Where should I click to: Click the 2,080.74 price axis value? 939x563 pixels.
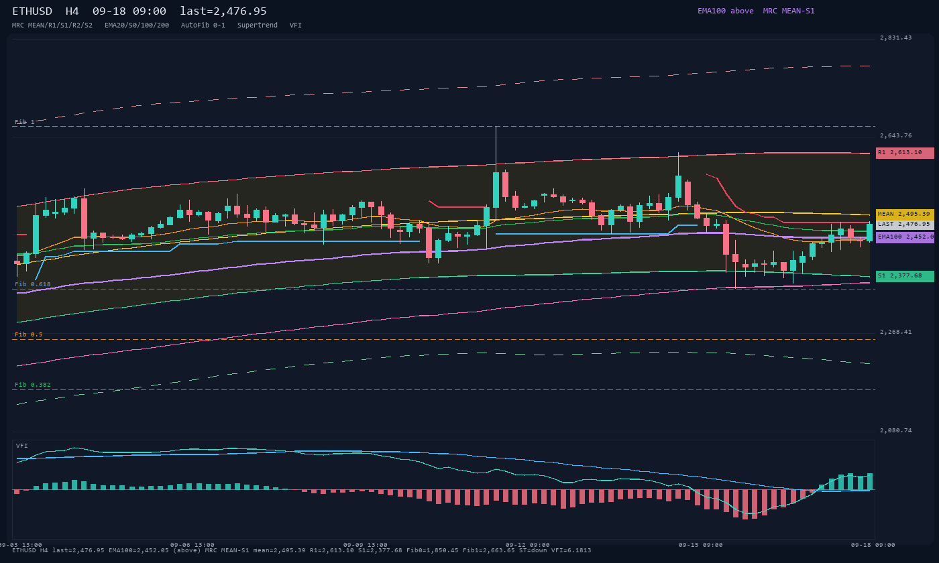(896, 430)
